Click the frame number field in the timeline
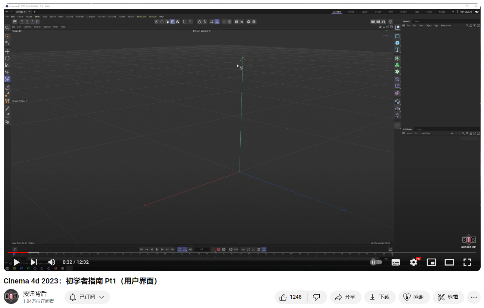The width and height of the screenshot is (484, 308). pos(202,250)
